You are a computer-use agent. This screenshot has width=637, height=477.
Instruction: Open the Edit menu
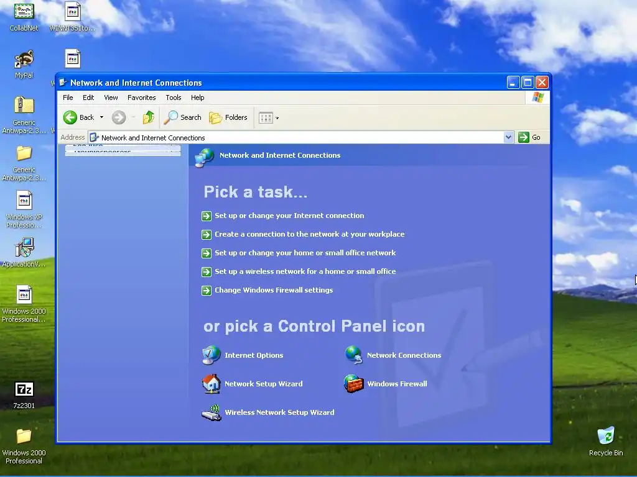(x=88, y=98)
